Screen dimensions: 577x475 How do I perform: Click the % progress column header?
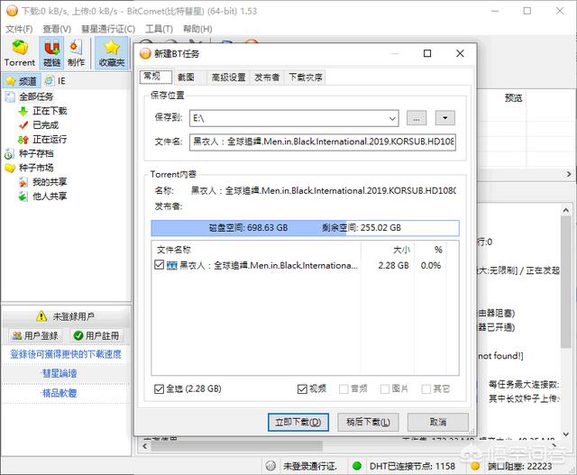(x=430, y=250)
